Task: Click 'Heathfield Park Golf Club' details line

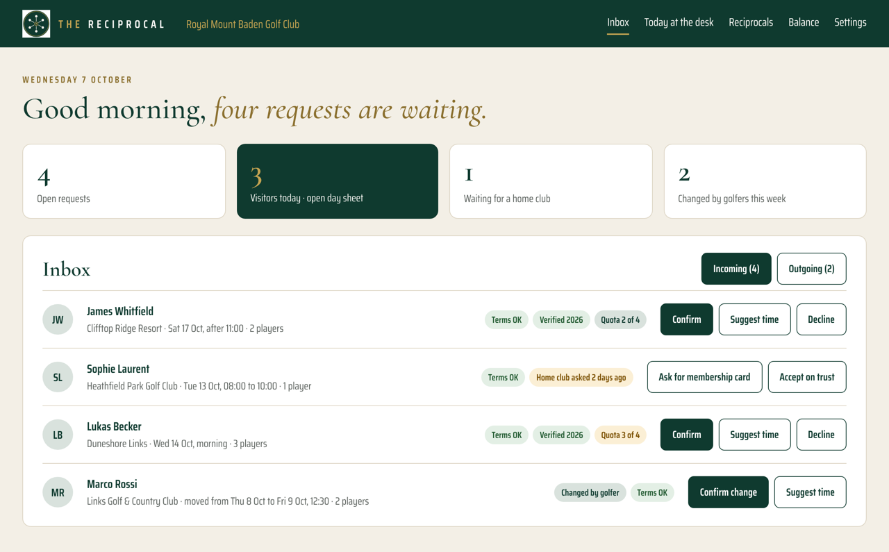Action: tap(199, 386)
